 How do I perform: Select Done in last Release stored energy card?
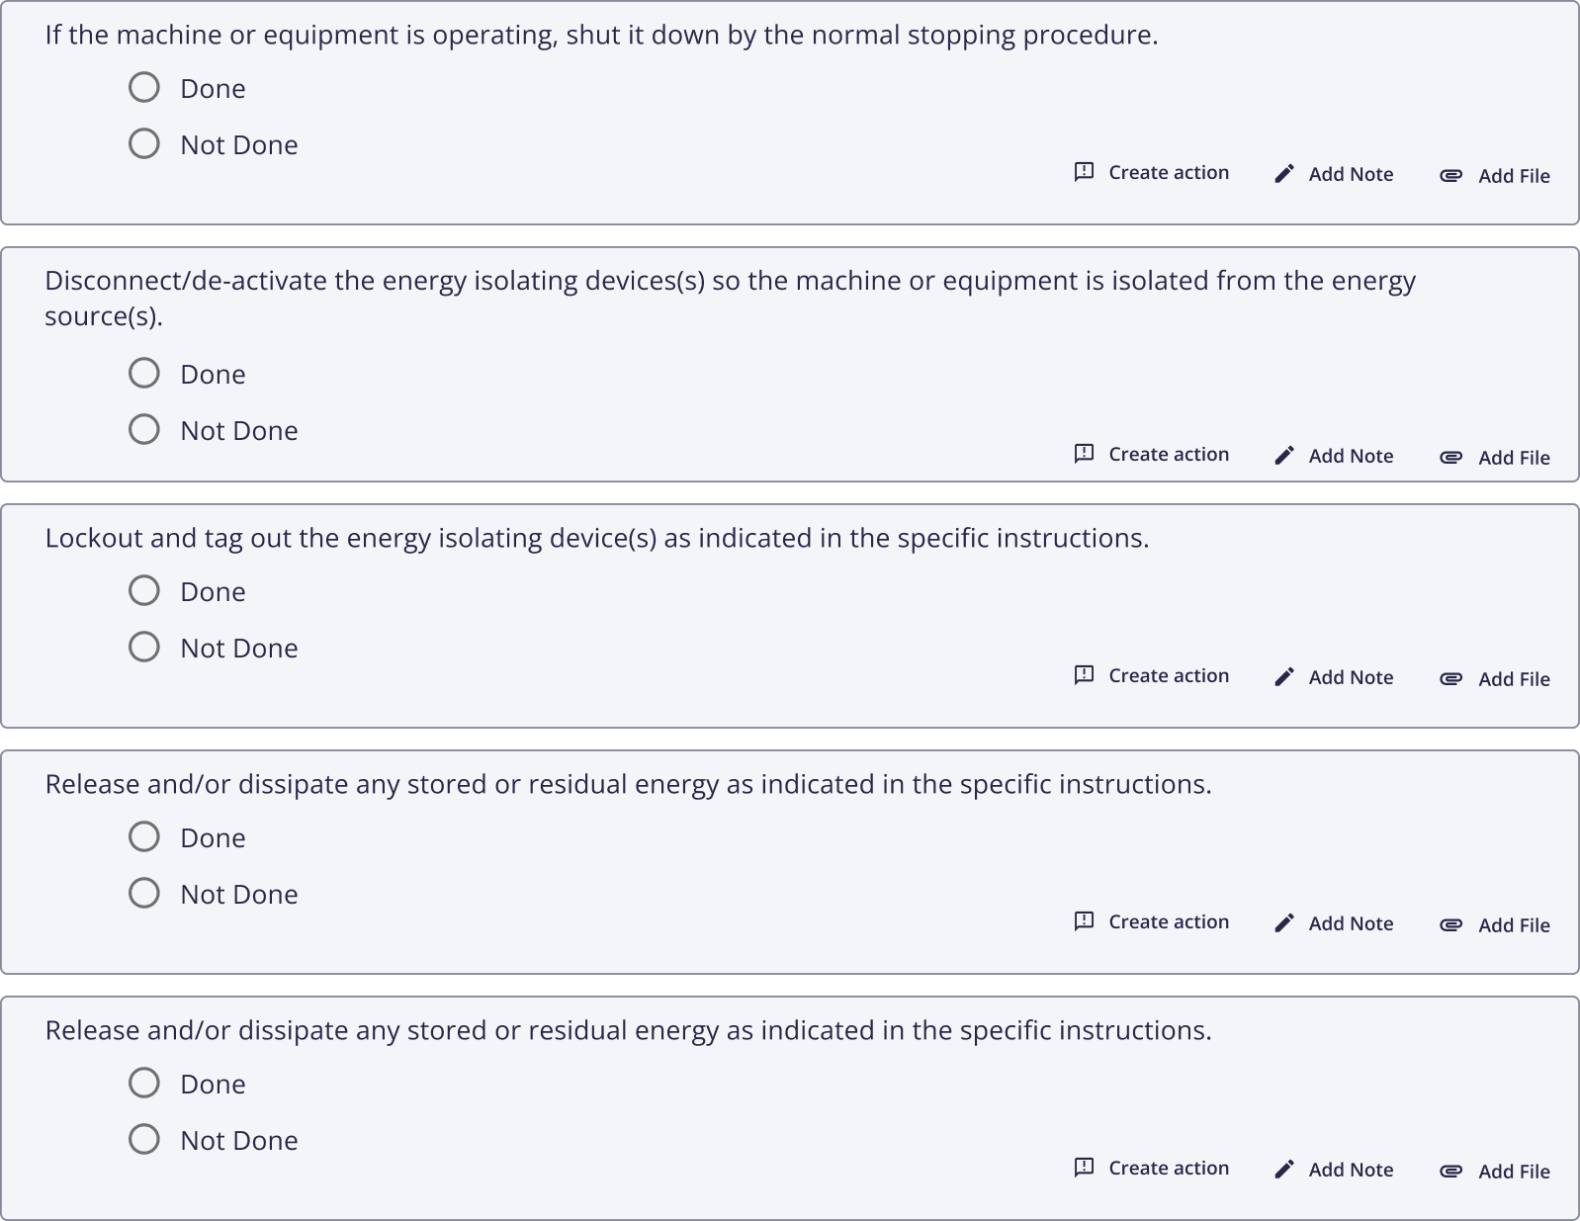click(x=144, y=1084)
